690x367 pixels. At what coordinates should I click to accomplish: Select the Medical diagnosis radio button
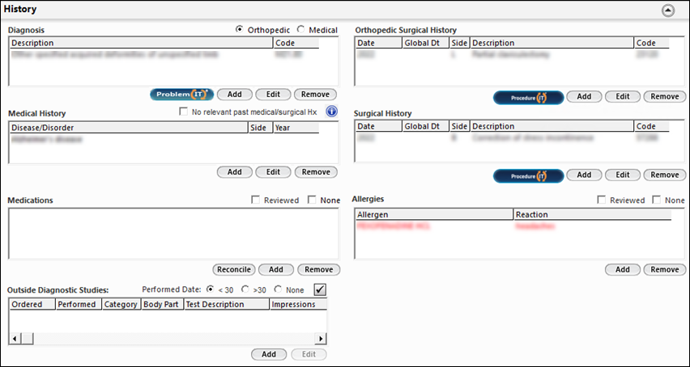(300, 30)
